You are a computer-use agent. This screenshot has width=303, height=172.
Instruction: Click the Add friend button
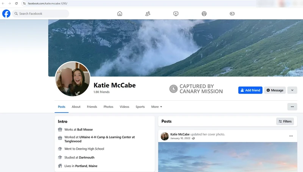(x=250, y=90)
